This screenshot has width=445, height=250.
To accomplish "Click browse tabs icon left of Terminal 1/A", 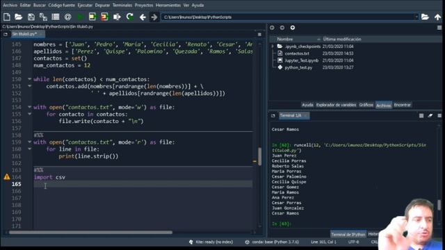I will click(273, 116).
